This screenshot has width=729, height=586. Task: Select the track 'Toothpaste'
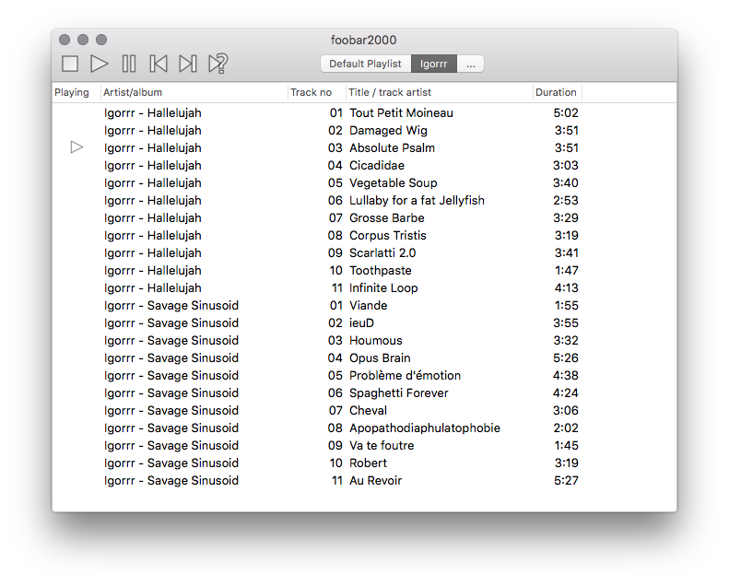point(381,271)
